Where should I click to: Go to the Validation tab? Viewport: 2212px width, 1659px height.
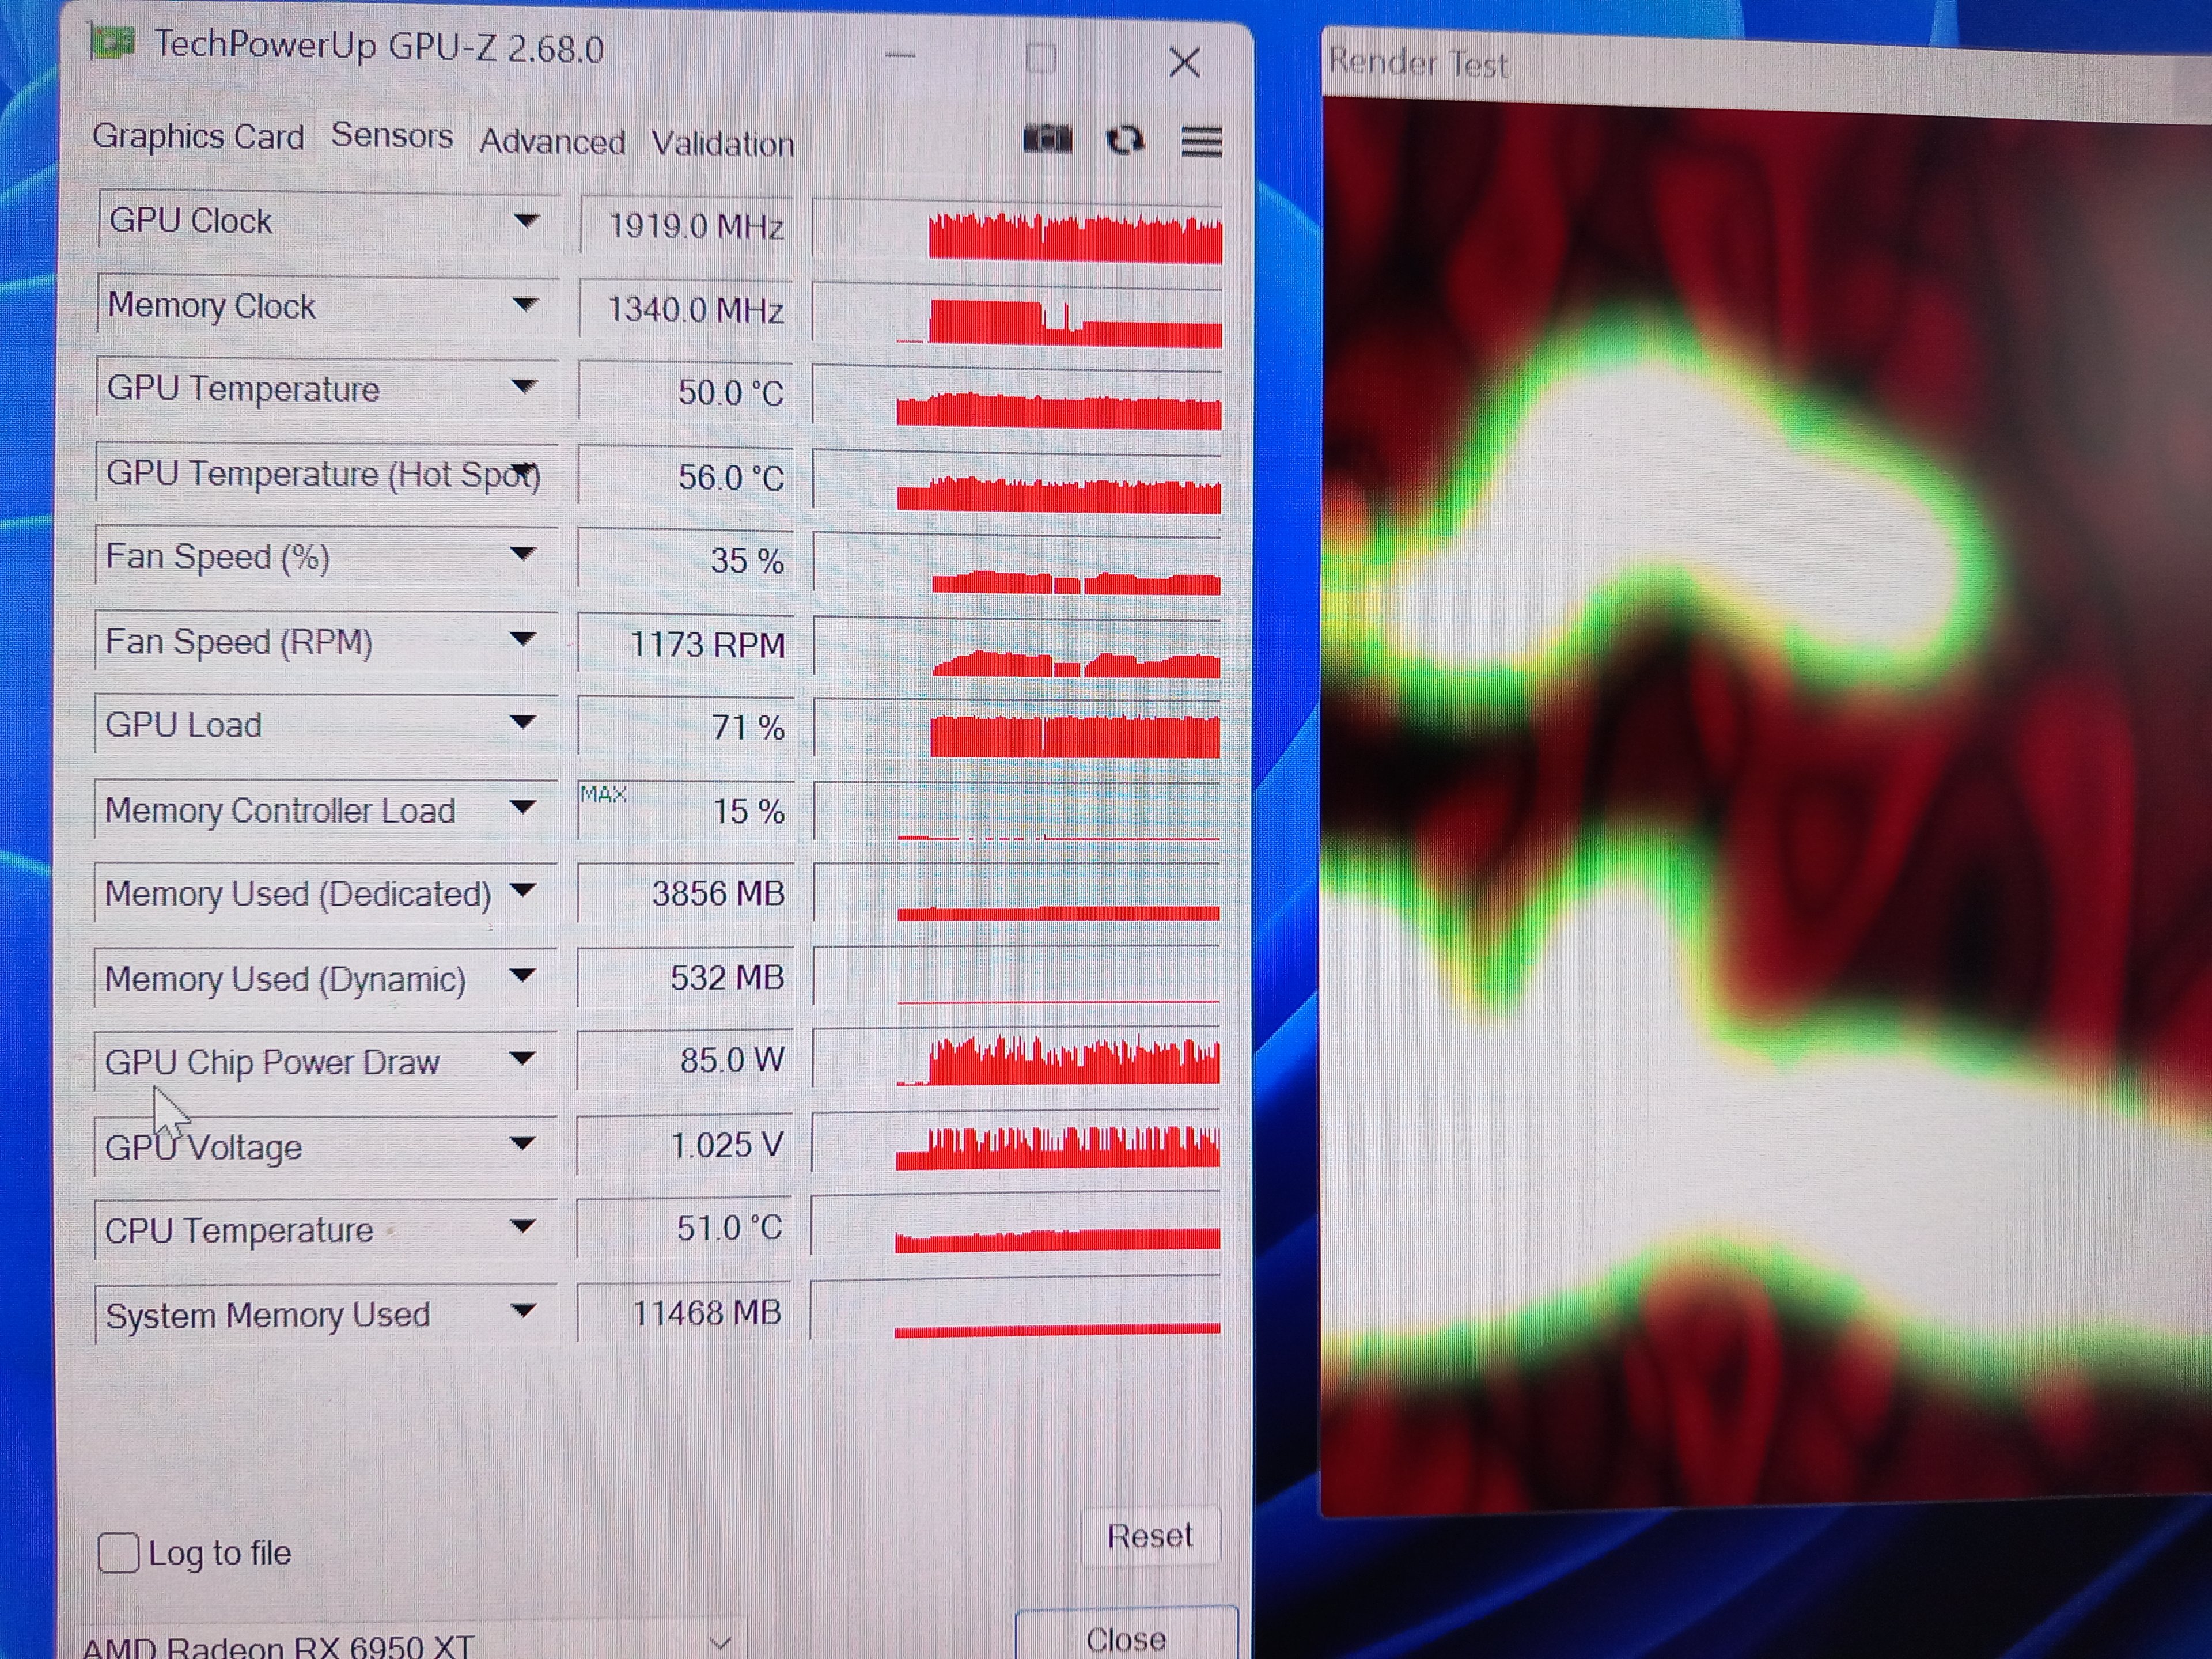pos(723,144)
